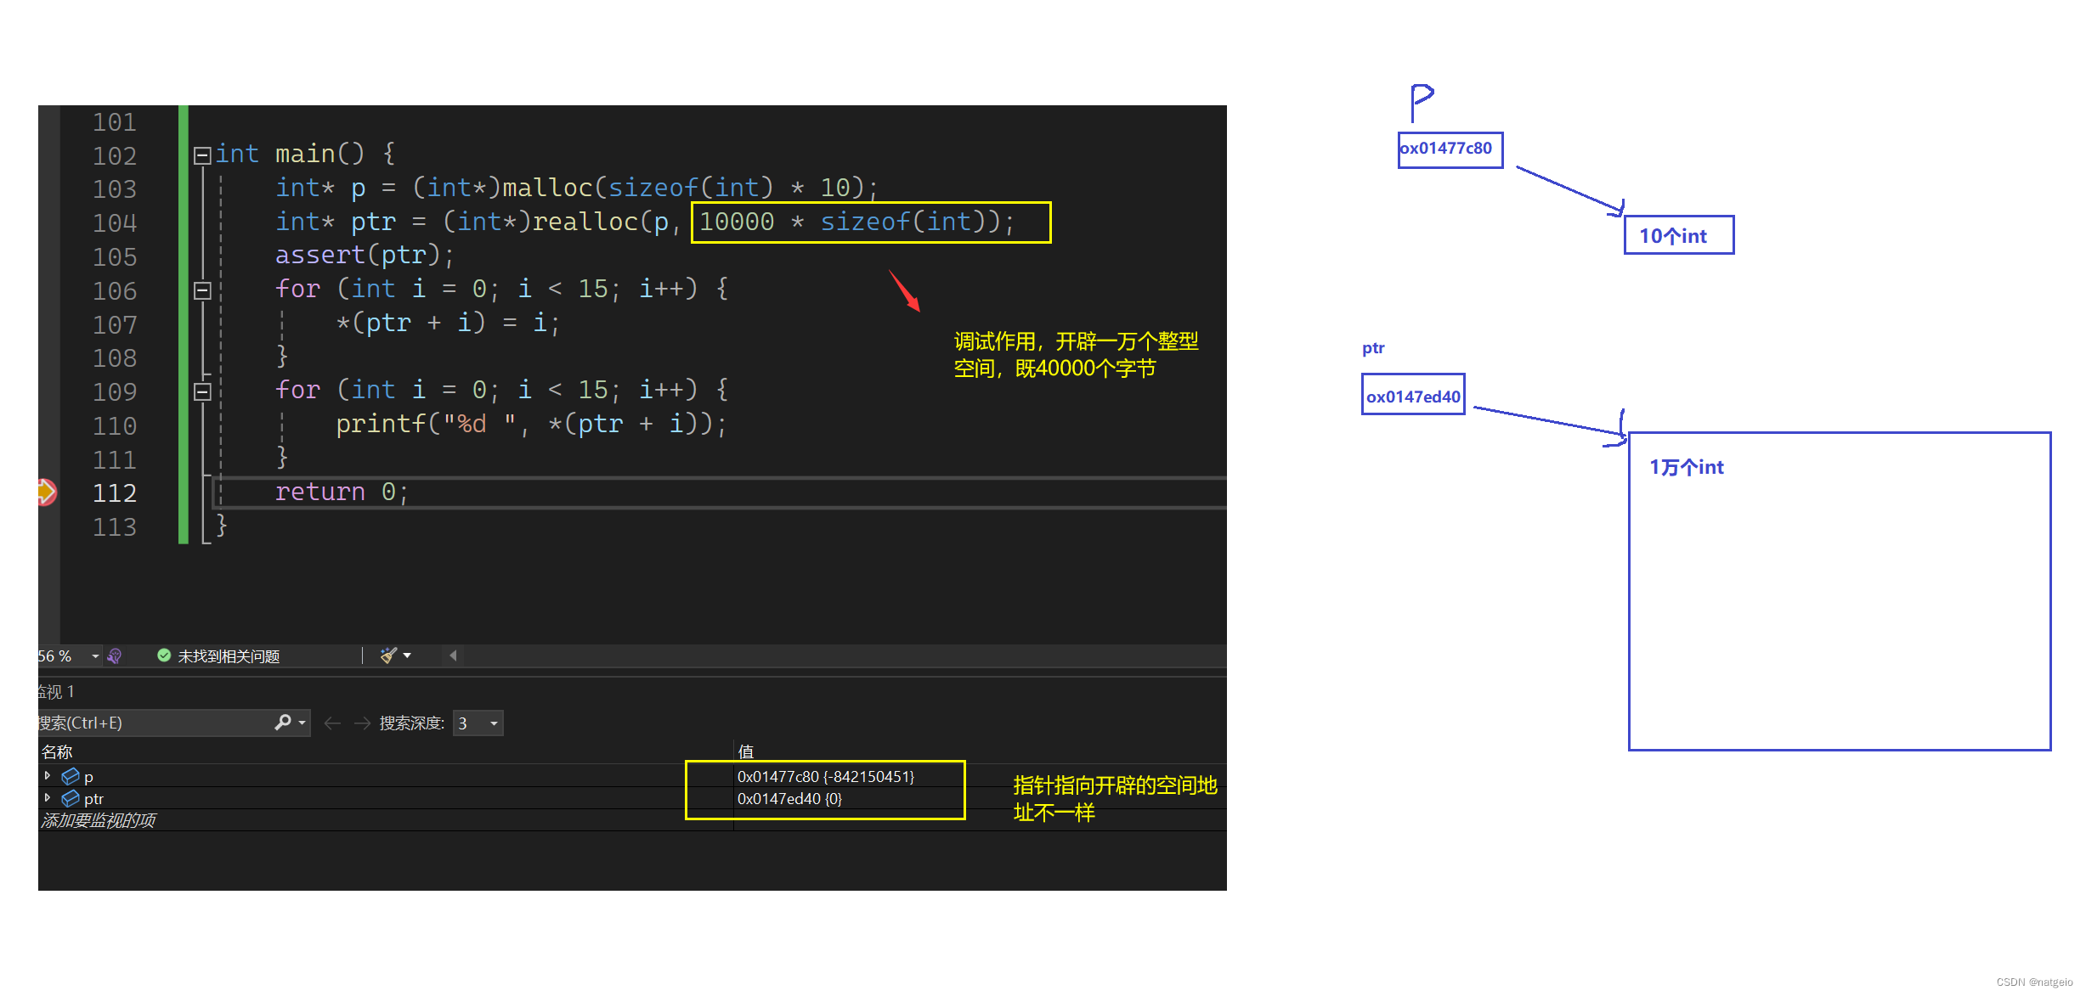The height and width of the screenshot is (996, 2086).
Task: Open the search options arrow next to magnifier
Action: (302, 723)
